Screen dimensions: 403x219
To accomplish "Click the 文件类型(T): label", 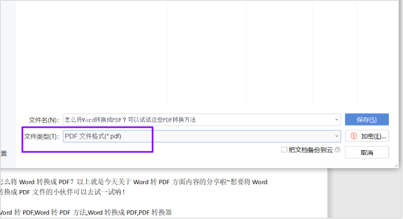I will coord(42,136).
